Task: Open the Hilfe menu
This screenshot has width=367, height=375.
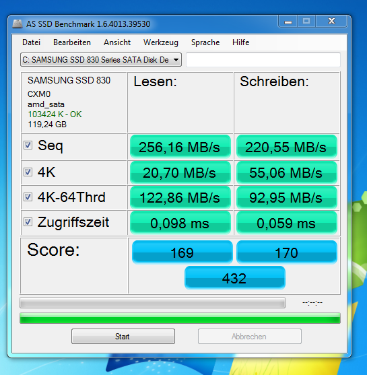Action: [x=240, y=42]
